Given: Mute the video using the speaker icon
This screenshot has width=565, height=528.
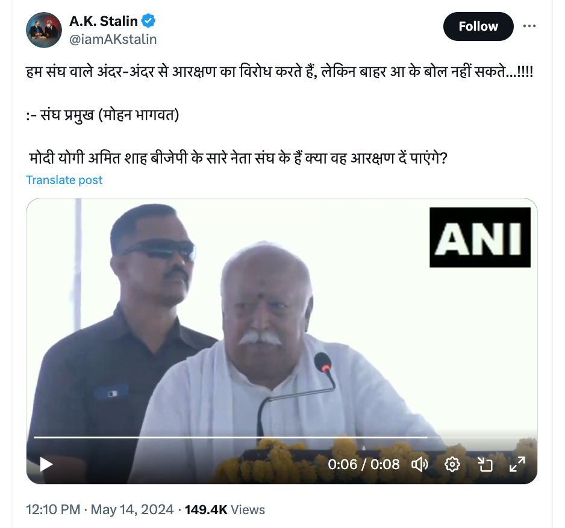Looking at the screenshot, I should coord(420,464).
